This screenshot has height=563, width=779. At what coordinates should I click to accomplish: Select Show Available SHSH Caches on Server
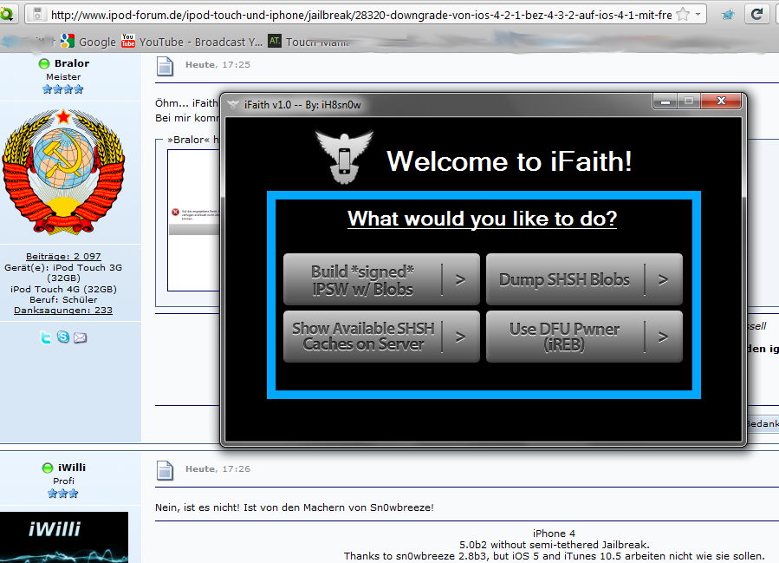pos(381,337)
